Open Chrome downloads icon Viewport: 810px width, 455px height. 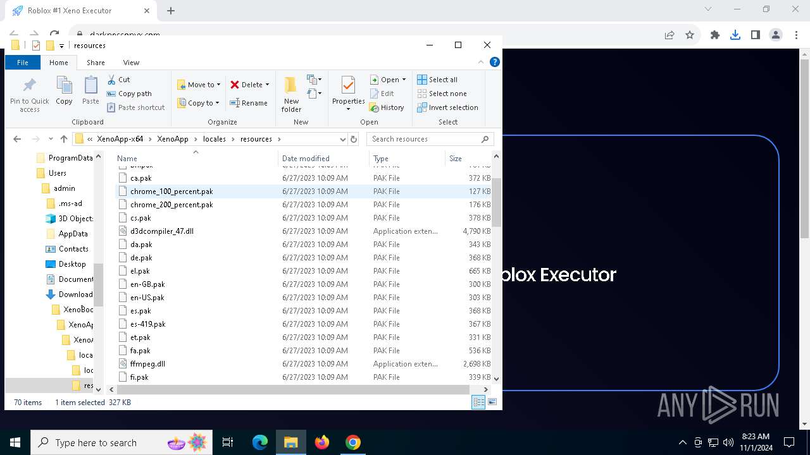[735, 35]
